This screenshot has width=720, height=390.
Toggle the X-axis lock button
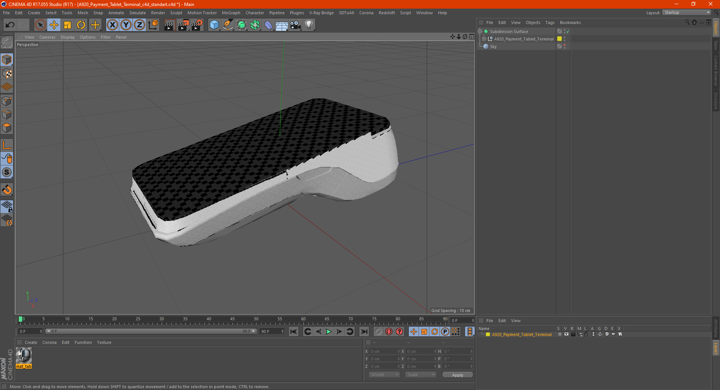point(112,25)
